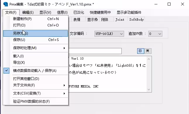Click the 'FUTURE MEDIA, INC' comment text
Screen dimensions: 189x114
(84, 86)
